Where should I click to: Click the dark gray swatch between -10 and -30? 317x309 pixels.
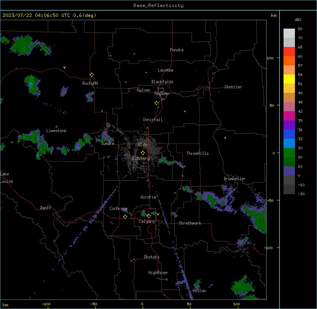tap(289, 189)
